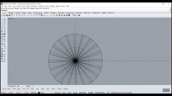172x96 pixels.
Task: Click the Hide Objects light bulb icon
Action: 54,15
